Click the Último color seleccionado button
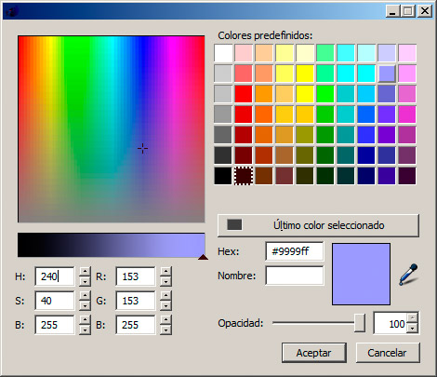 tap(318, 225)
